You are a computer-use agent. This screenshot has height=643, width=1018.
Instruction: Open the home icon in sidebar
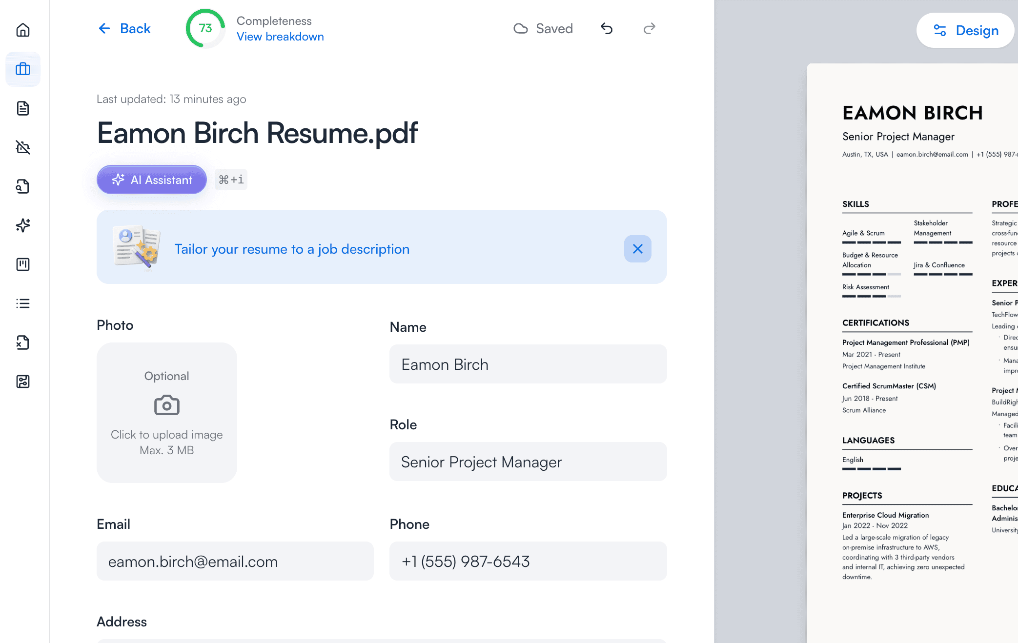(x=23, y=30)
